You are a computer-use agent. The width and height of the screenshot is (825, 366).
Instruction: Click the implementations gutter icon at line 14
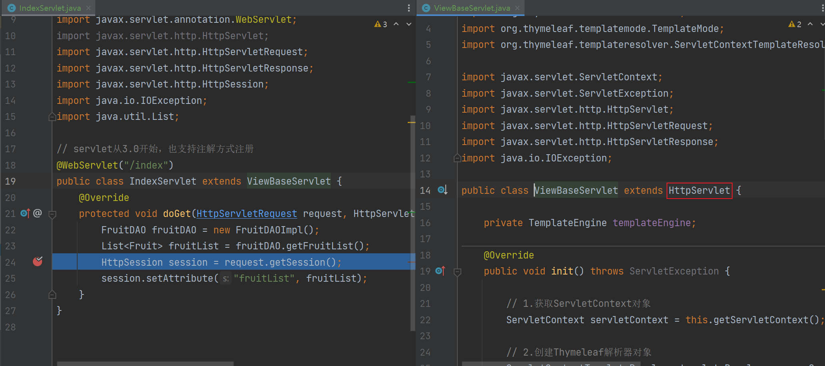pos(442,190)
